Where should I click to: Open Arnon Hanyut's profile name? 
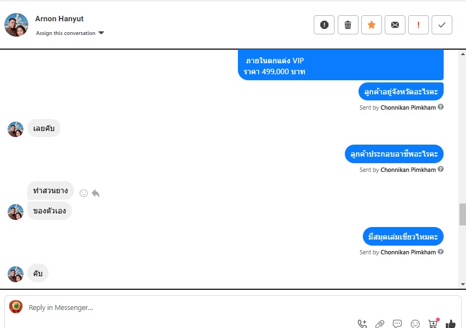coord(59,19)
